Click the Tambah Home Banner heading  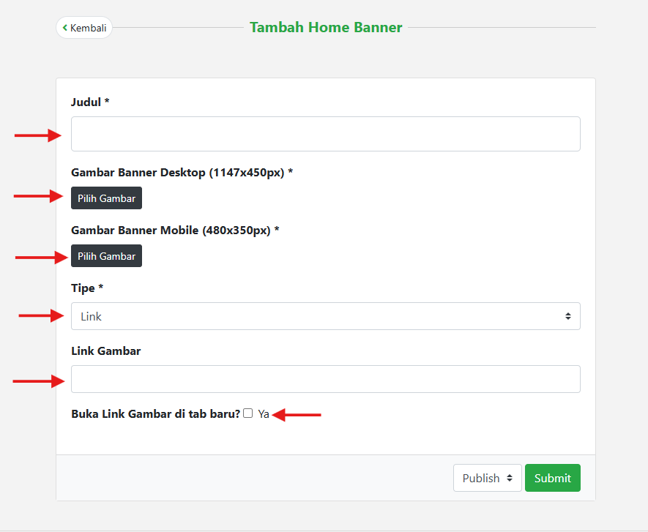click(326, 28)
